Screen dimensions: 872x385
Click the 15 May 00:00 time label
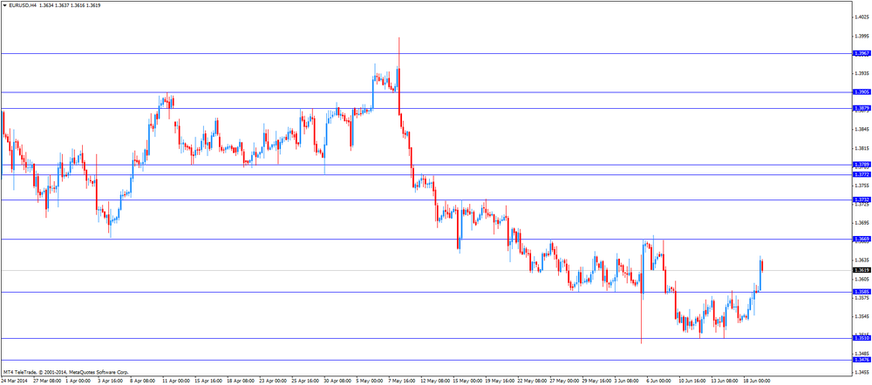point(466,382)
